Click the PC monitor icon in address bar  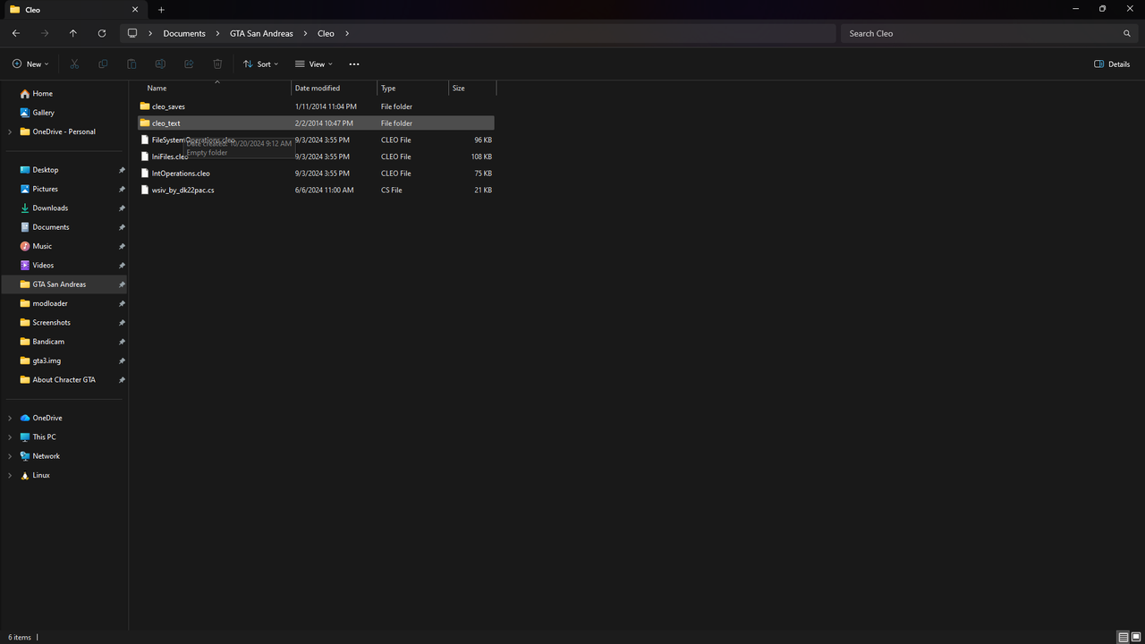[x=132, y=33]
